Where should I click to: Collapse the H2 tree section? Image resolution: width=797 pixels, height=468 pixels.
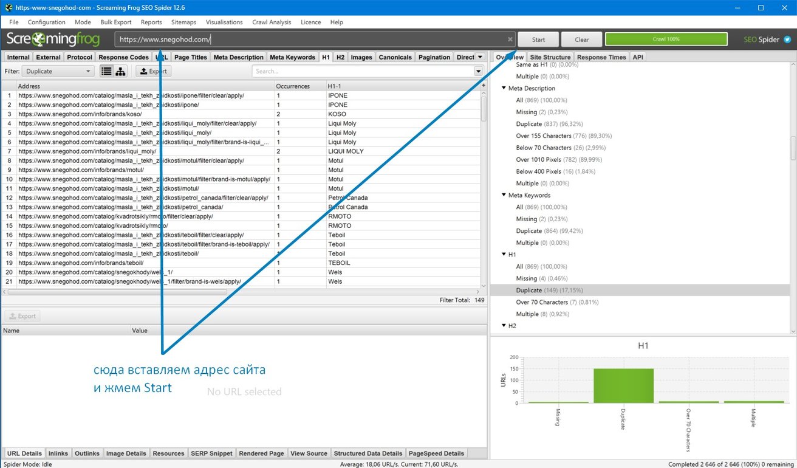point(504,326)
